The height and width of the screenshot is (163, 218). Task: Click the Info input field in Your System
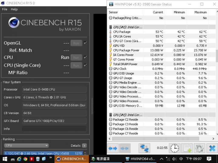click(54, 129)
